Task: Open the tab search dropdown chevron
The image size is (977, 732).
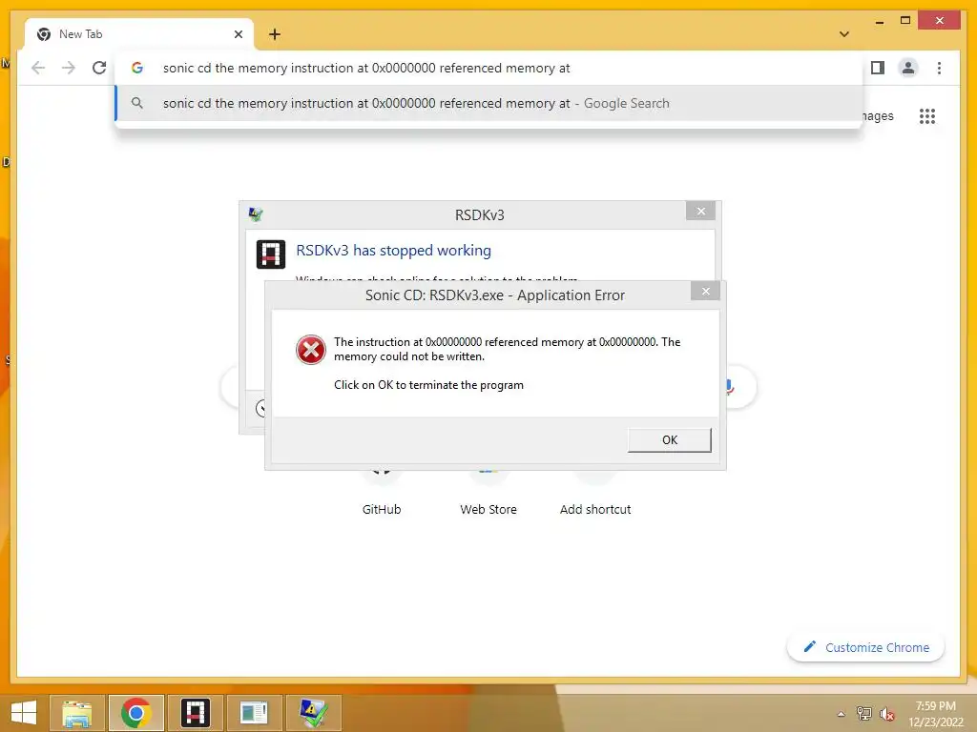Action: [x=844, y=34]
